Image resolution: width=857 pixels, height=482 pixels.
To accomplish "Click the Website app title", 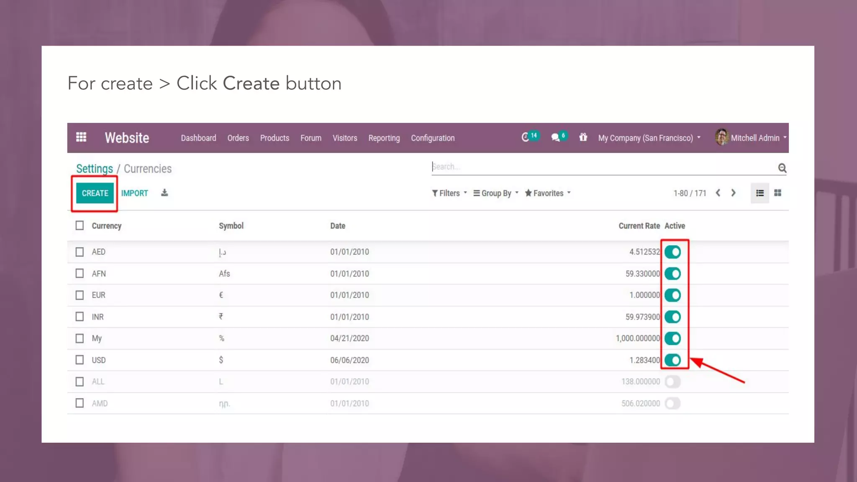I will pyautogui.click(x=127, y=138).
